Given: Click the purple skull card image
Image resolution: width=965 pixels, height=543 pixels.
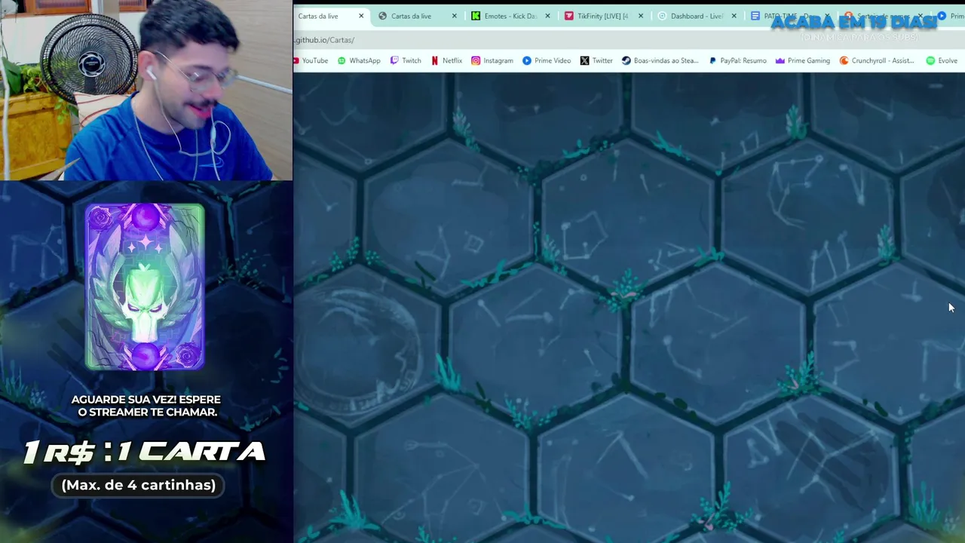Looking at the screenshot, I should coord(145,287).
